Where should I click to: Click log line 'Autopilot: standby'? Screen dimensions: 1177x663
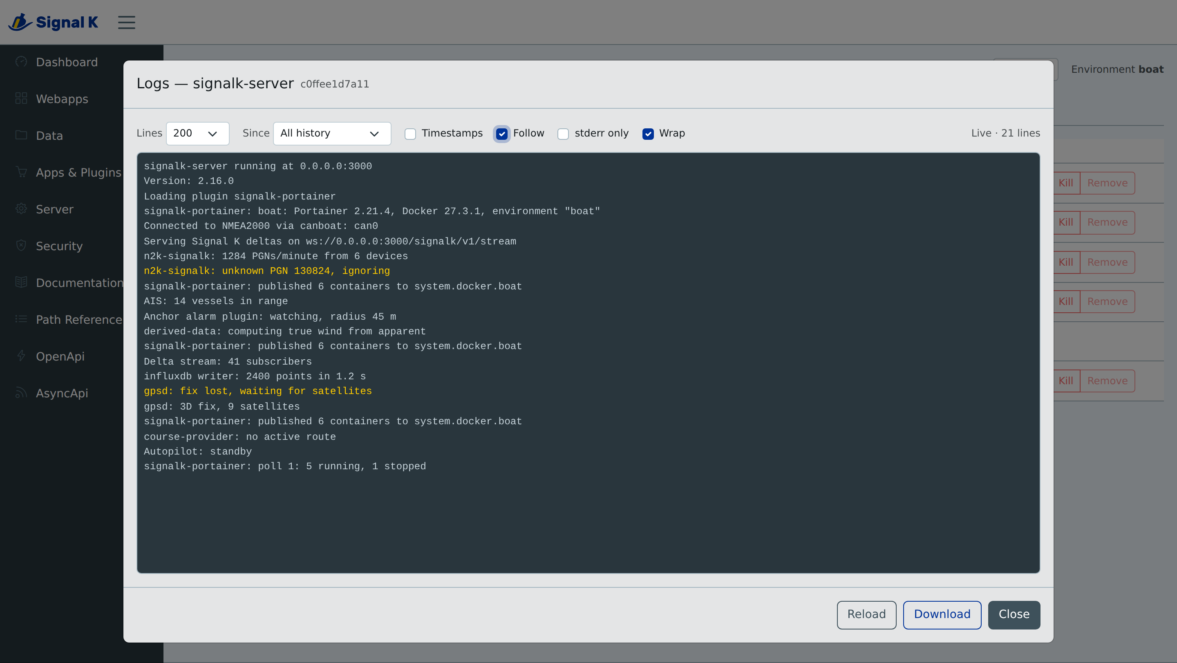click(x=198, y=451)
